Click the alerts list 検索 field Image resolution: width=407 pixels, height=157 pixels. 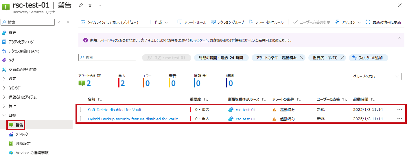(107, 58)
